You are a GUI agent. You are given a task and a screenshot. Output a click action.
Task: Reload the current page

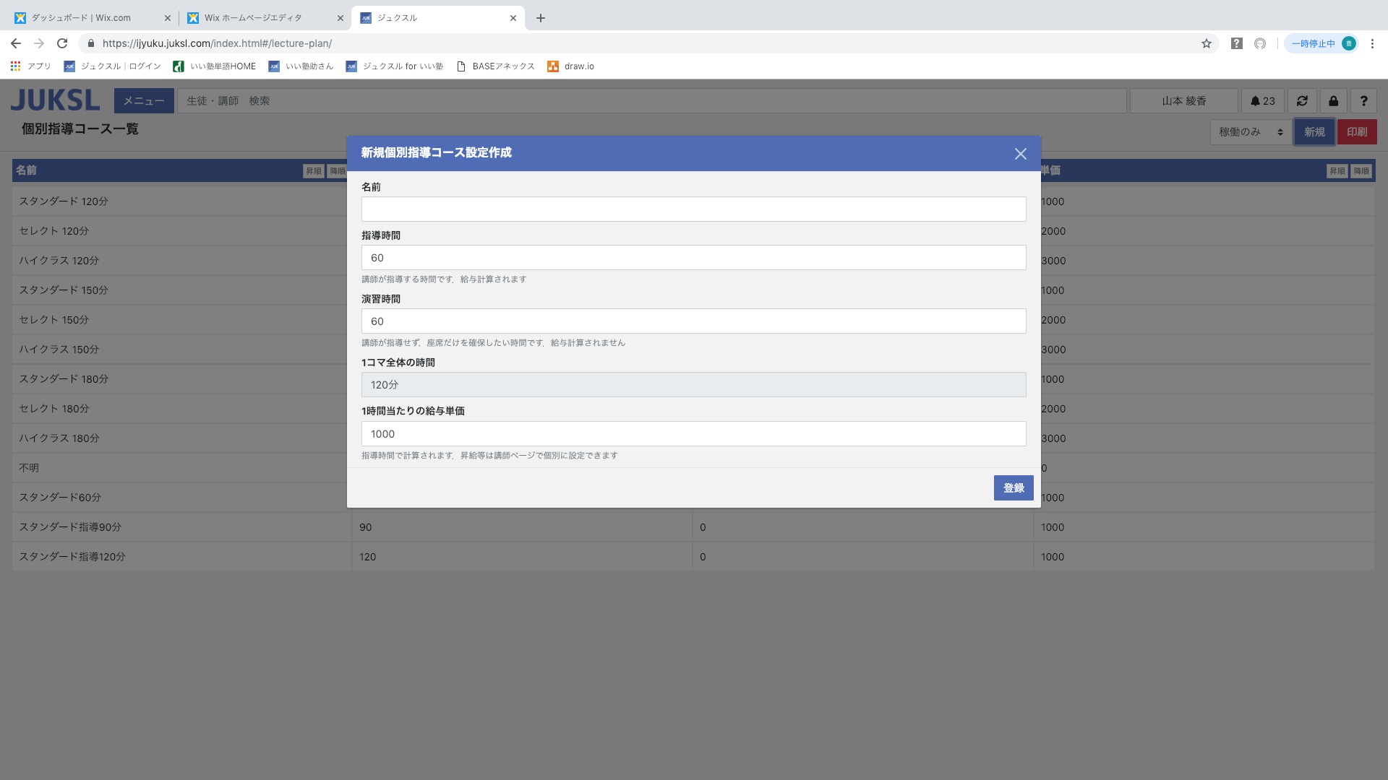[62, 43]
